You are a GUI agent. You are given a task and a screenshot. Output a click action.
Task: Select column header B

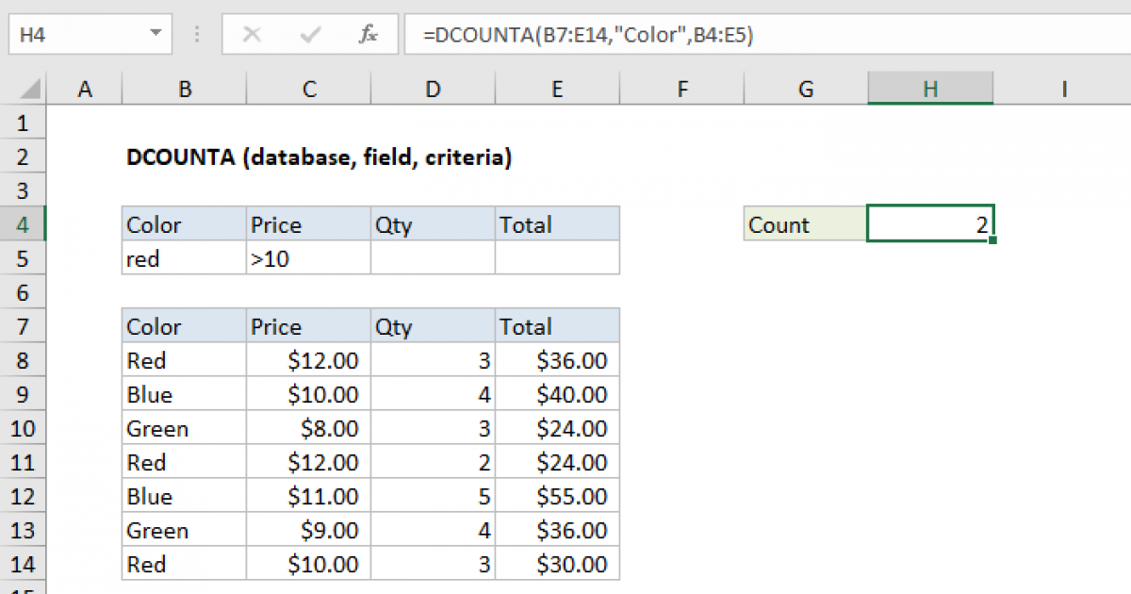coord(184,88)
